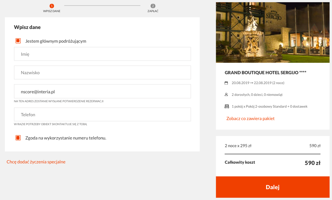The image size is (332, 200).
Task: Focus the Nazwisko input field
Action: pos(103,73)
